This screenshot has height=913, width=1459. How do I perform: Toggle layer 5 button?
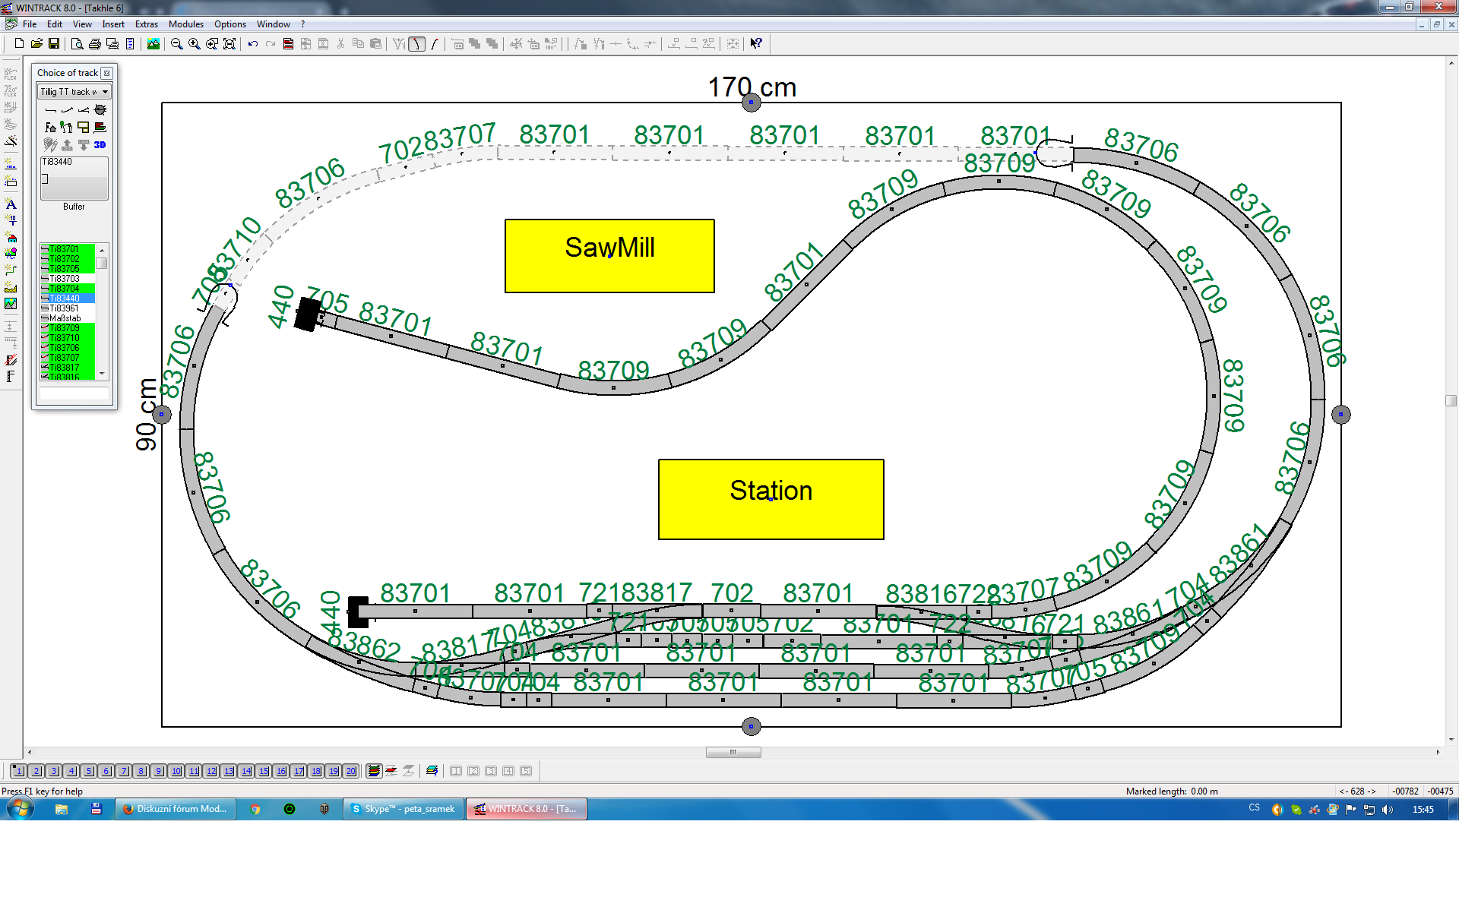(x=88, y=771)
